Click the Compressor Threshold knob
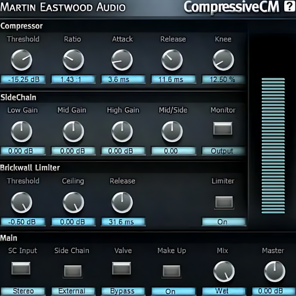The image size is (296, 296). (22, 60)
